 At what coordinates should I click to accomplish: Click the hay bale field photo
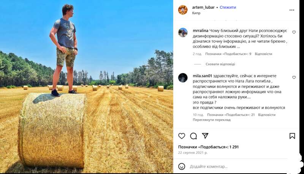tap(87, 87)
